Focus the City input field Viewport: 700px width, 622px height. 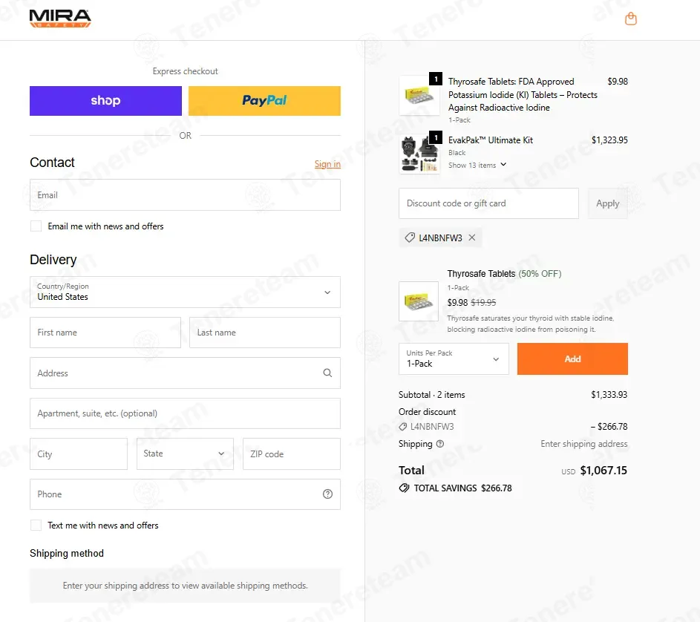click(79, 454)
